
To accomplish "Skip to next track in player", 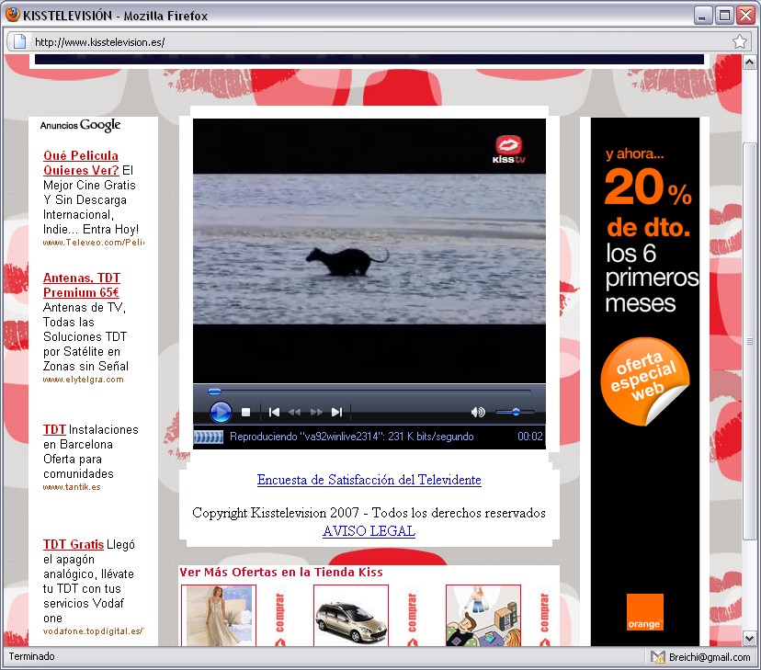I will point(336,413).
